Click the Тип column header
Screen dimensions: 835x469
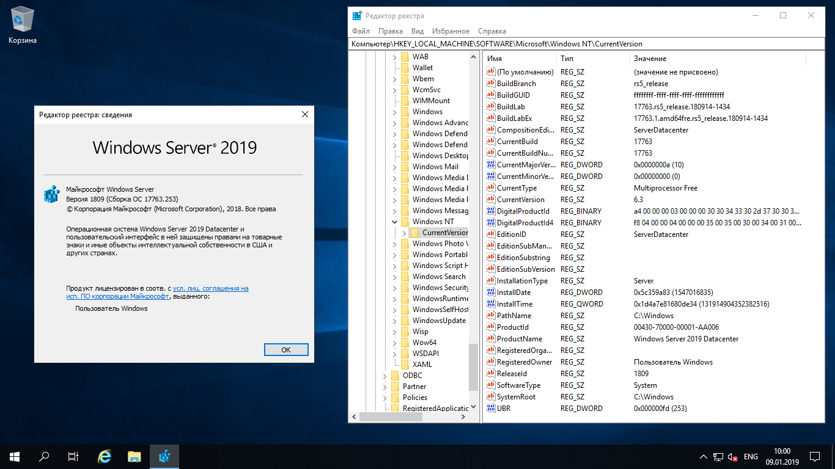tap(593, 58)
